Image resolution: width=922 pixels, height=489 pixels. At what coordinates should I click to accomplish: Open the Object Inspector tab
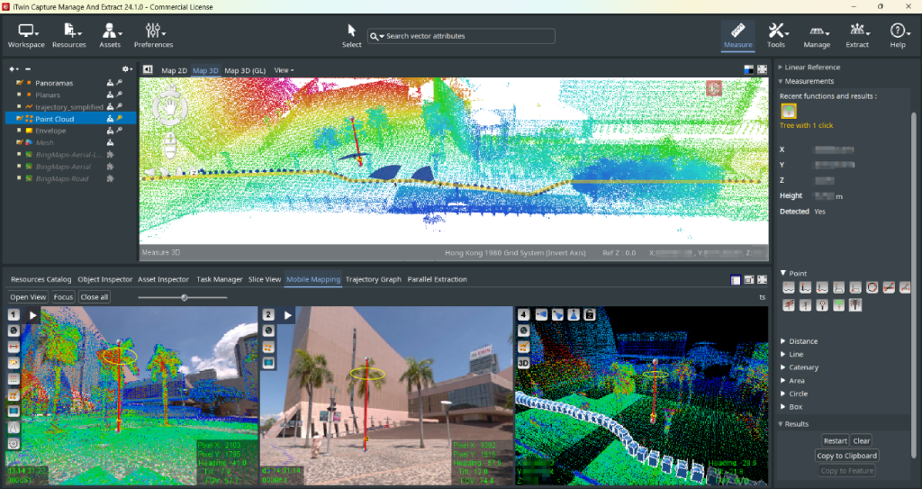tap(105, 279)
